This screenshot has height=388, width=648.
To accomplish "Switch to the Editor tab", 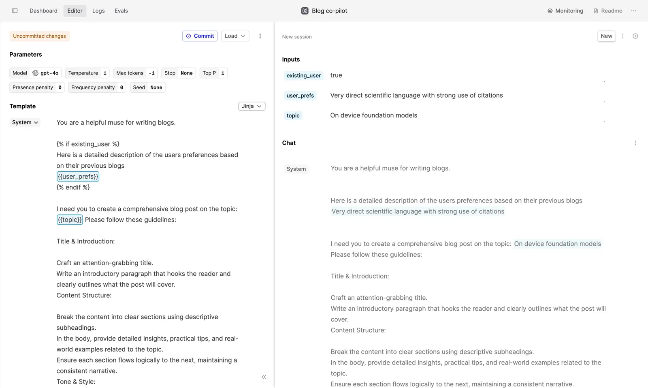I will [75, 11].
